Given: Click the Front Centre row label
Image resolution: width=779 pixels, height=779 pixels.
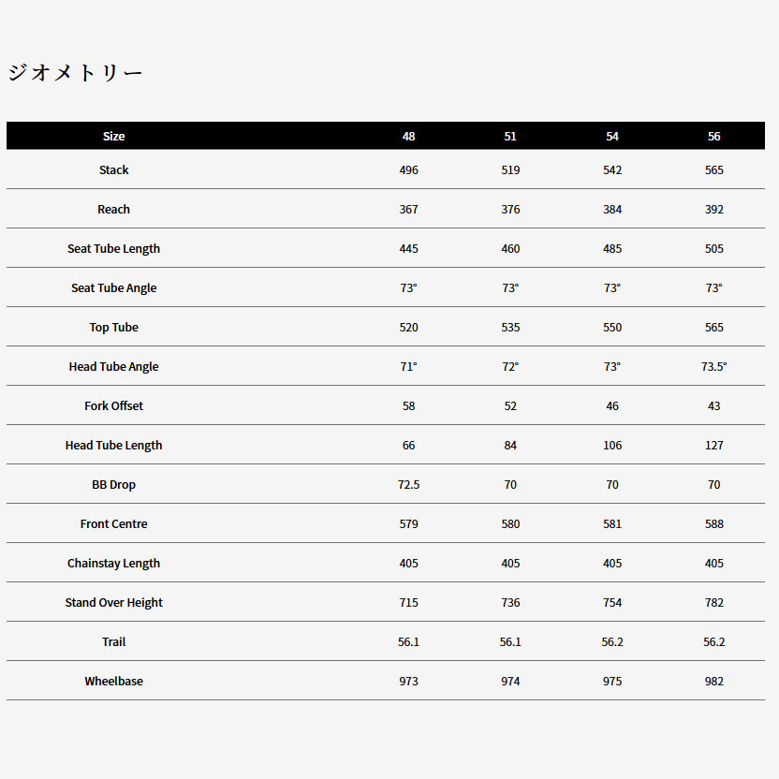Looking at the screenshot, I should (113, 523).
